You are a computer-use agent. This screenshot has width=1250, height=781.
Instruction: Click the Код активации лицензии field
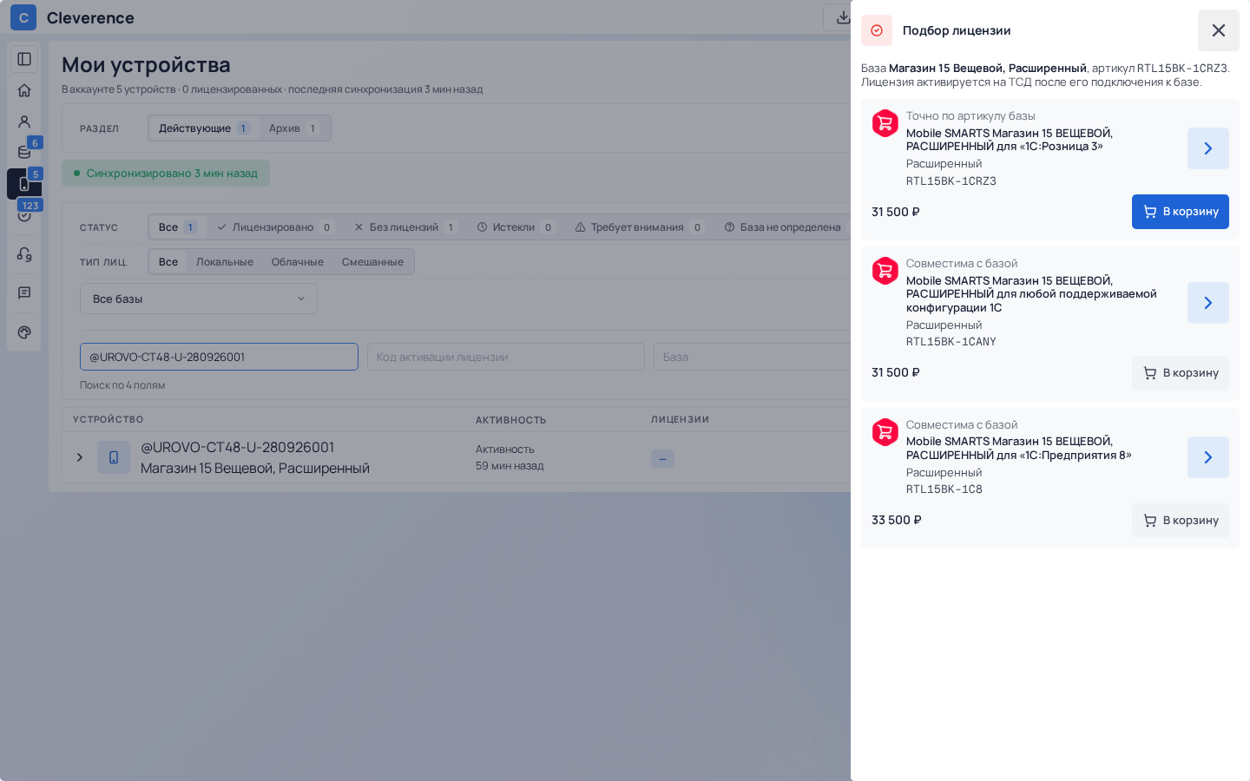click(x=506, y=357)
